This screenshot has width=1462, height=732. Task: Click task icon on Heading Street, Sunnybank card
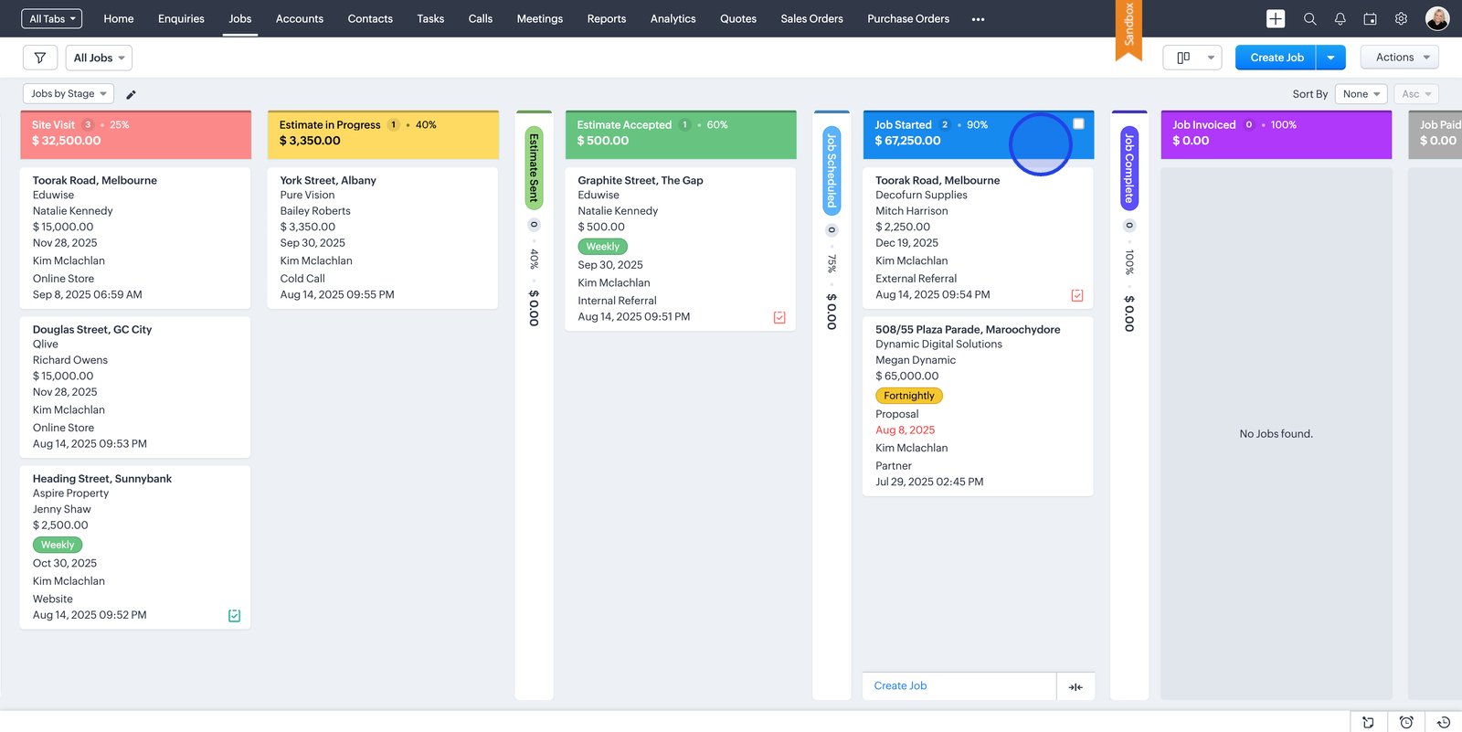[234, 616]
